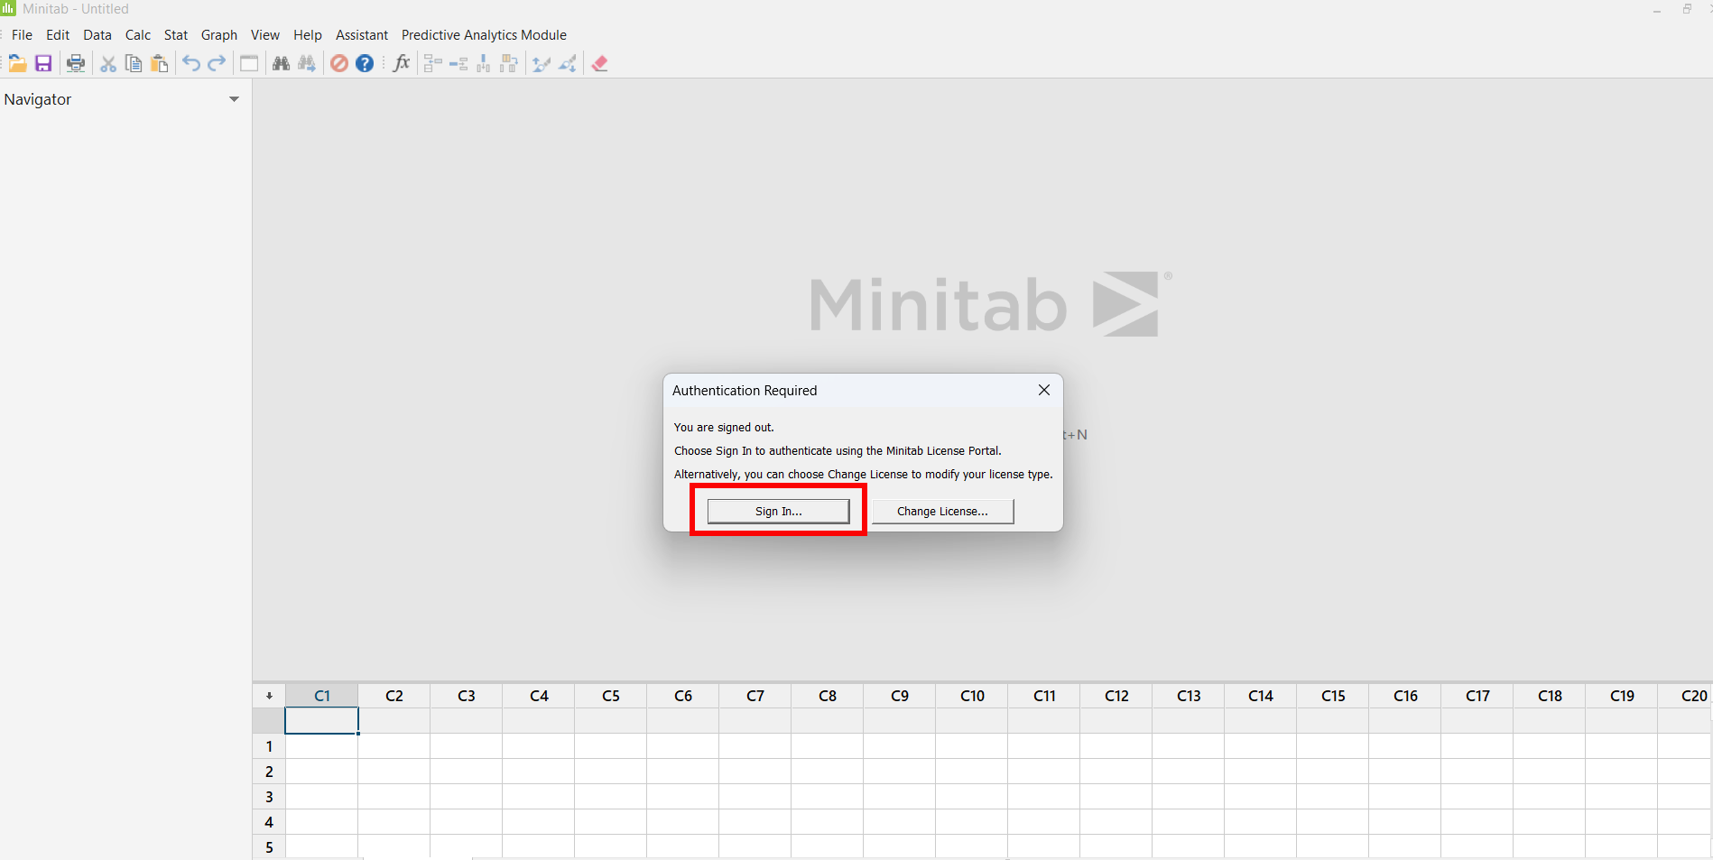Screen dimensions: 1713x860
Task: Open the File menu
Action: [22, 35]
